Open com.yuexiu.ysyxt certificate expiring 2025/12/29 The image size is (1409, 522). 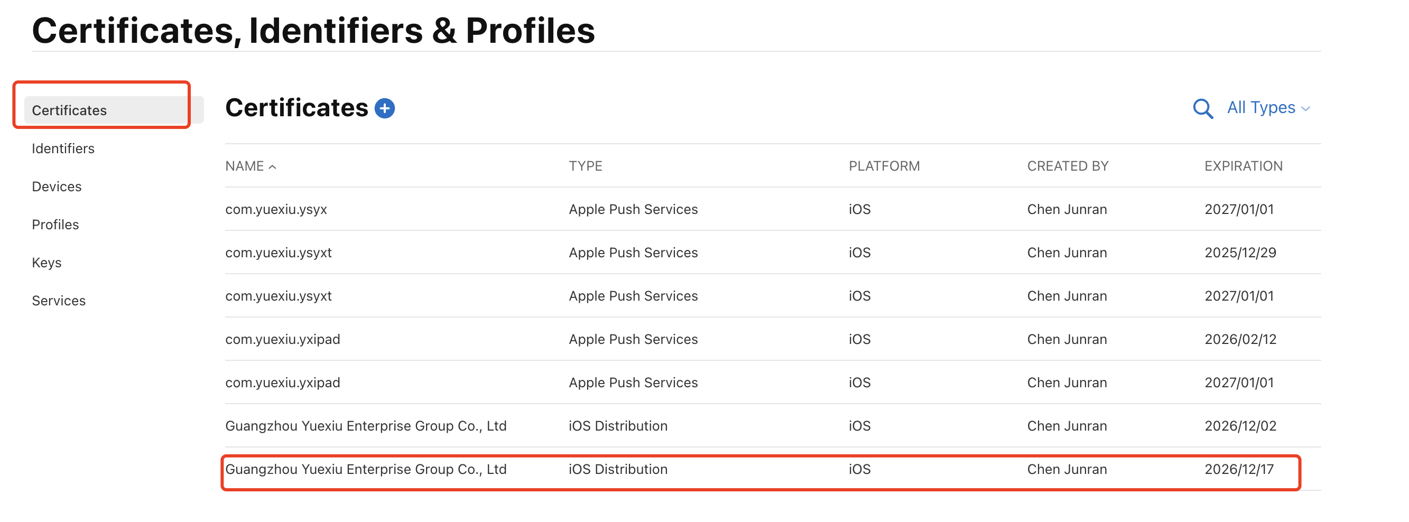[x=279, y=253]
